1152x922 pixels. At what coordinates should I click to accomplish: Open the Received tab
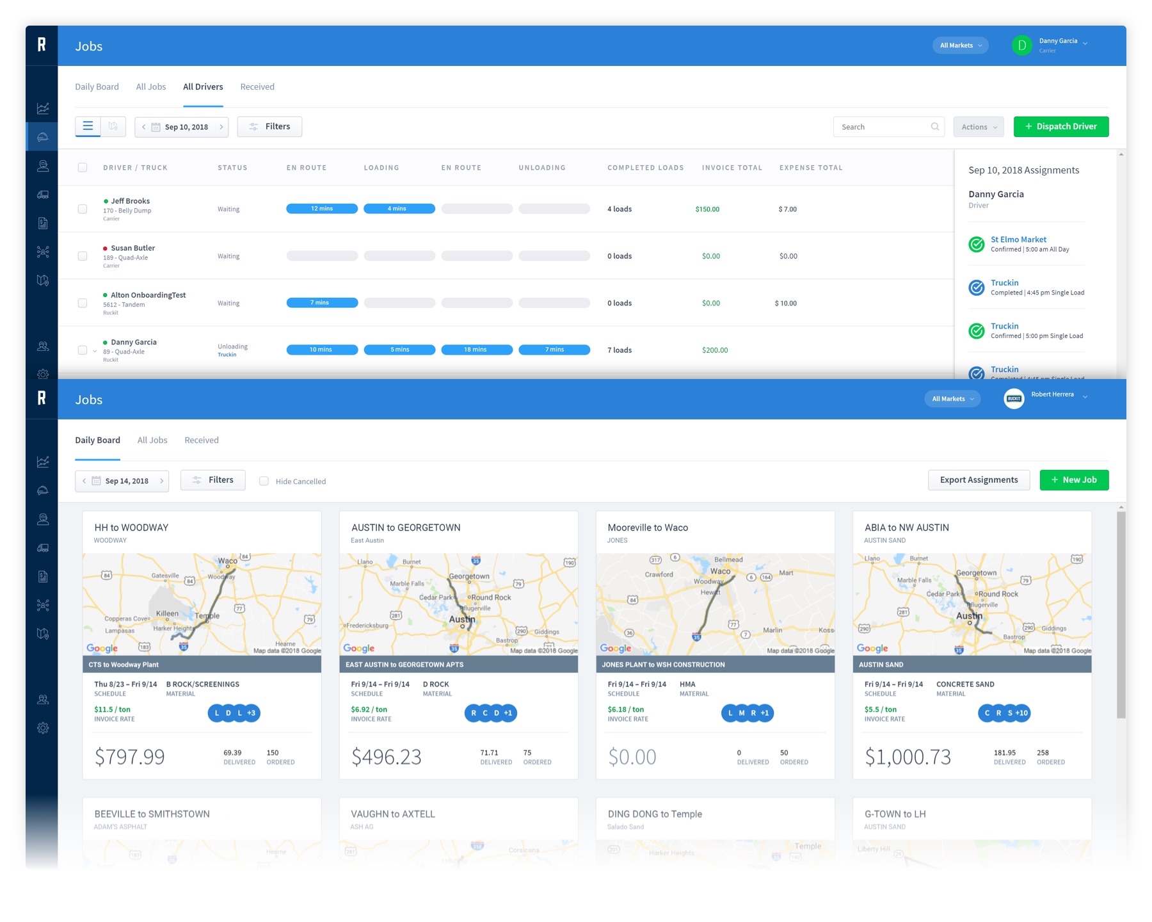pos(257,86)
